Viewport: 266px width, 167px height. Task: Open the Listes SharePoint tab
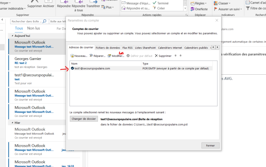(145, 48)
